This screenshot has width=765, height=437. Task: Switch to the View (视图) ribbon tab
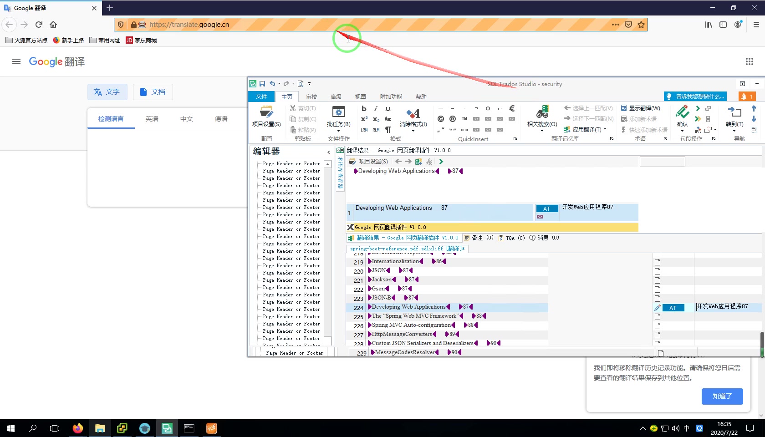[361, 97]
